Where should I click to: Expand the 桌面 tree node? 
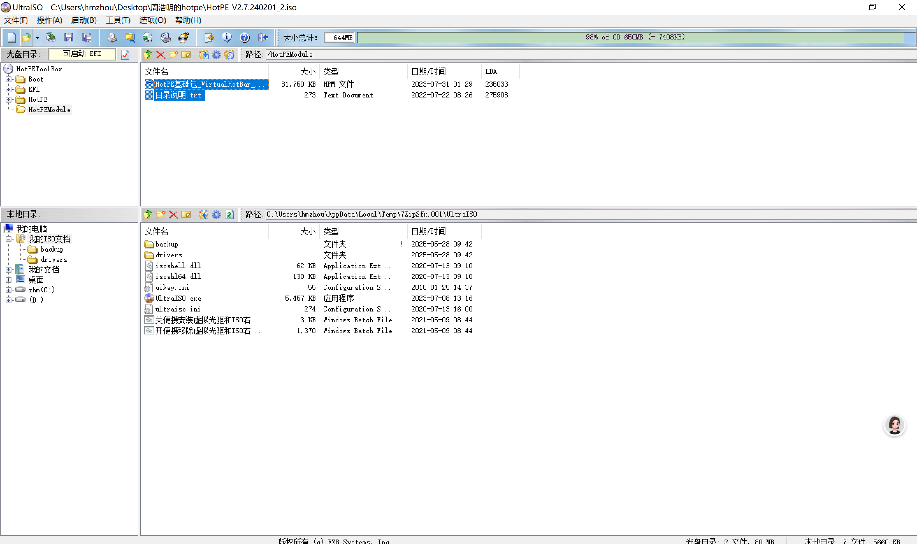[8, 280]
